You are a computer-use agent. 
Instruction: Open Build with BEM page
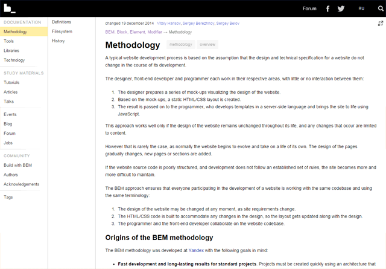pyautogui.click(x=17, y=165)
